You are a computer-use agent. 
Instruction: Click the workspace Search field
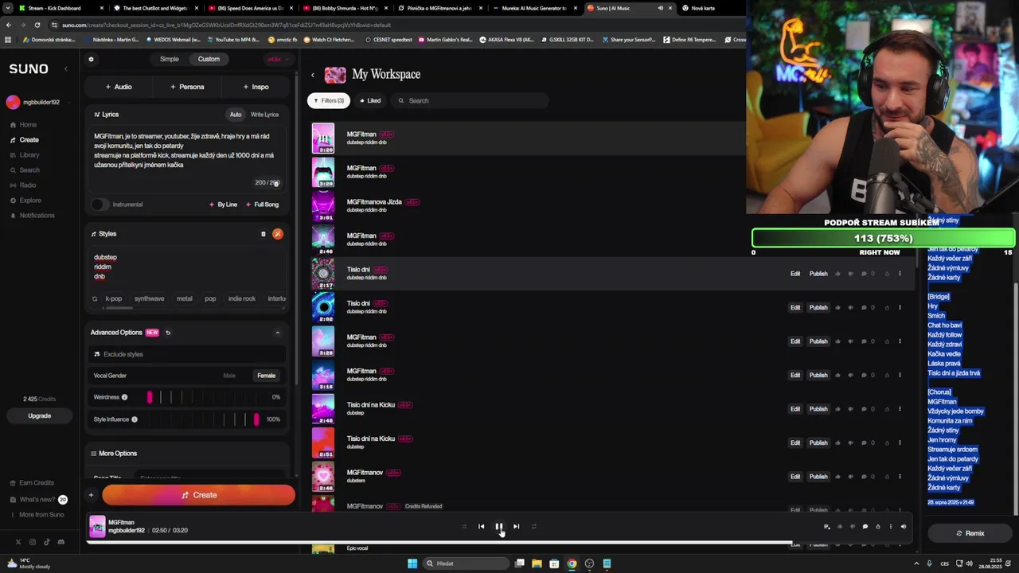point(470,101)
